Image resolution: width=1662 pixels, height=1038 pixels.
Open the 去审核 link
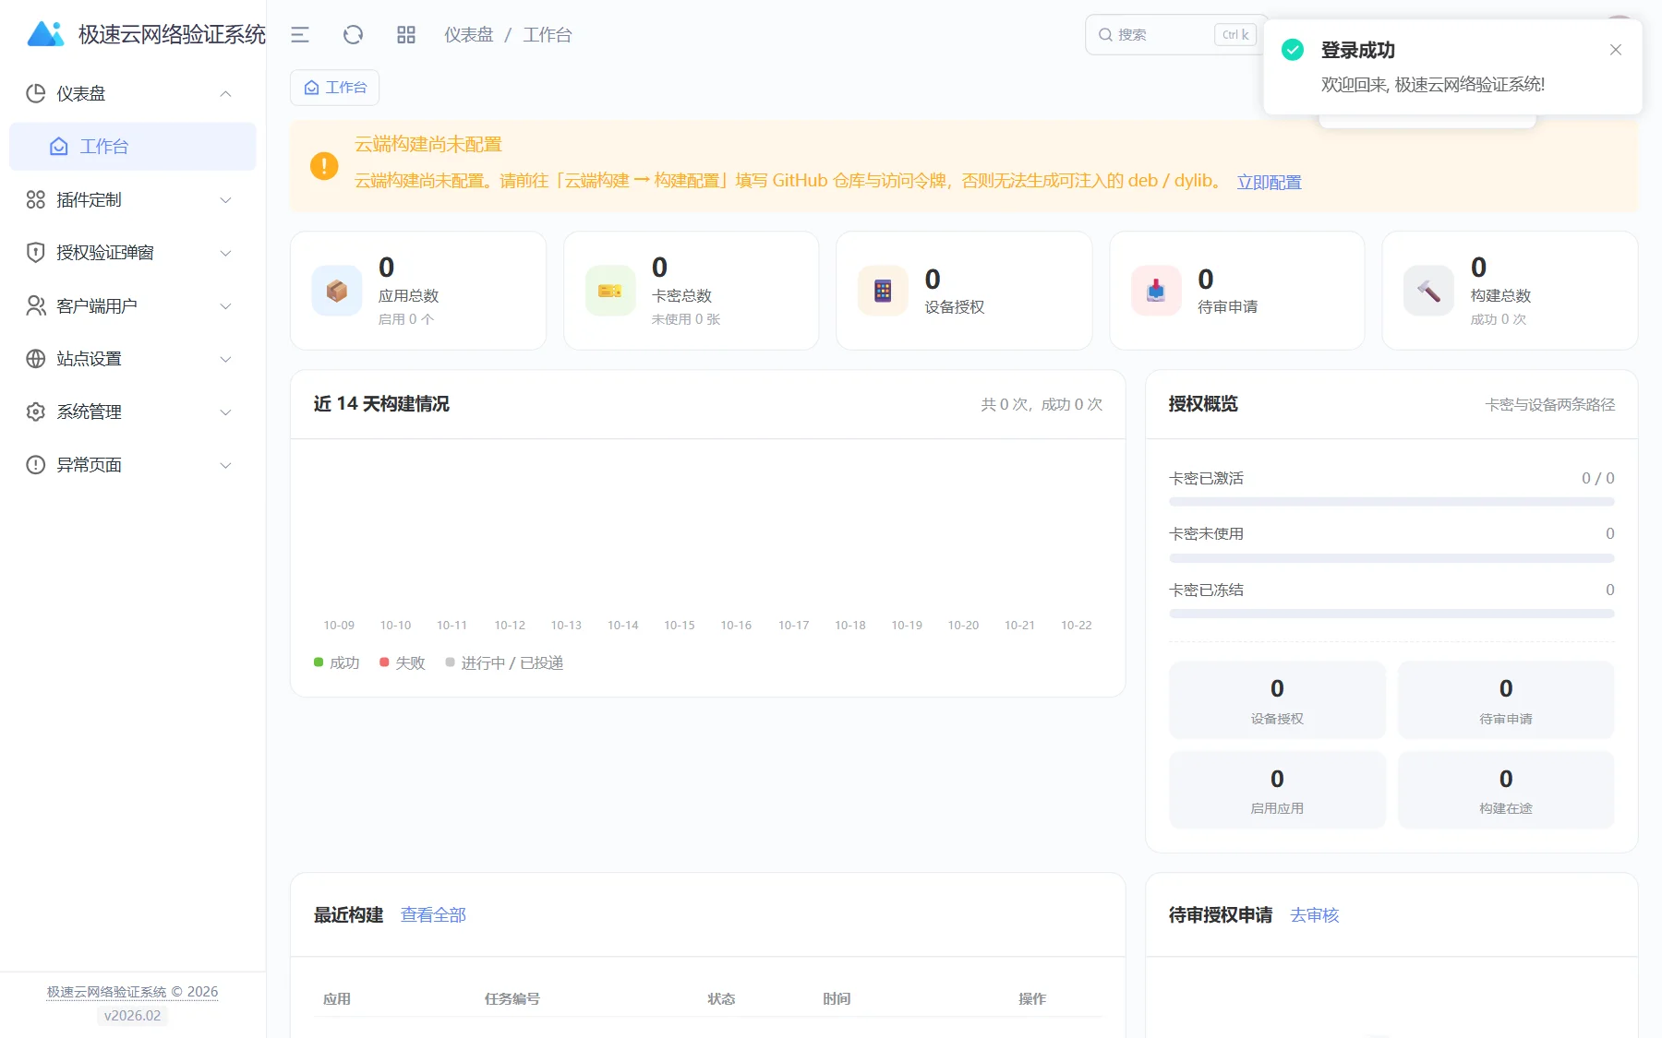point(1314,914)
